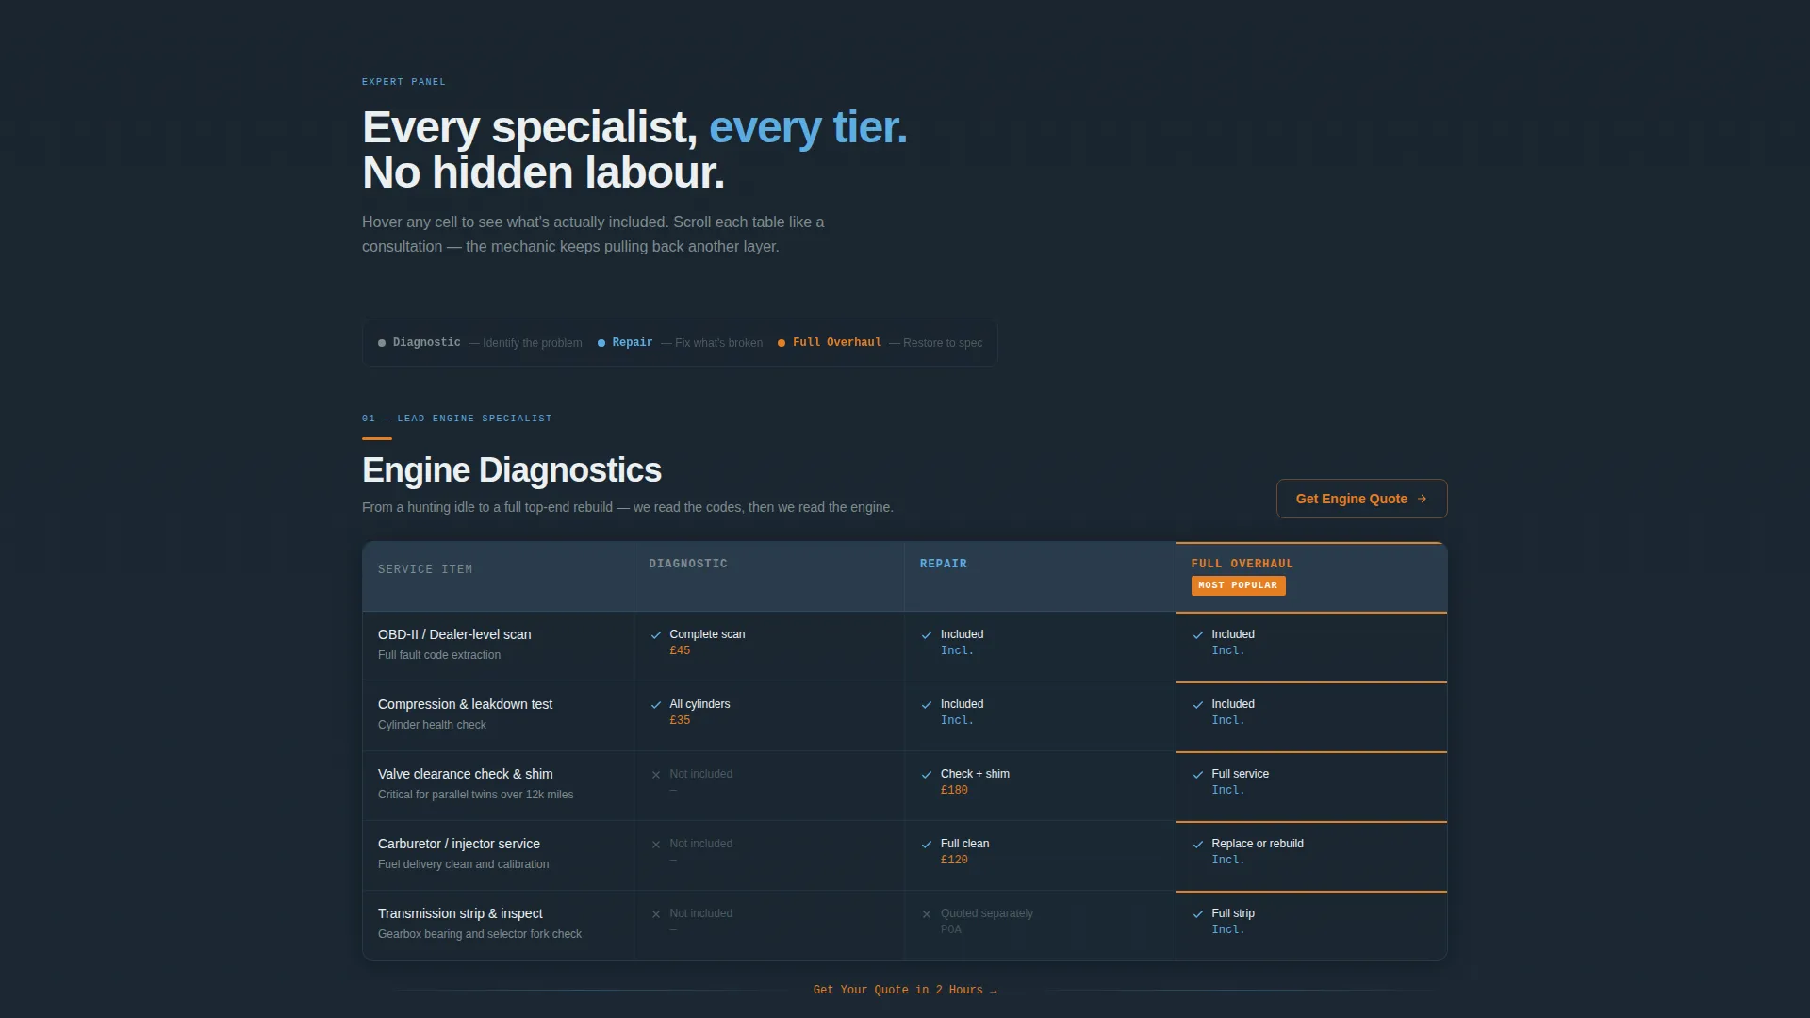Click Full fault code extraction text
This screenshot has height=1018, width=1810.
[x=439, y=655]
